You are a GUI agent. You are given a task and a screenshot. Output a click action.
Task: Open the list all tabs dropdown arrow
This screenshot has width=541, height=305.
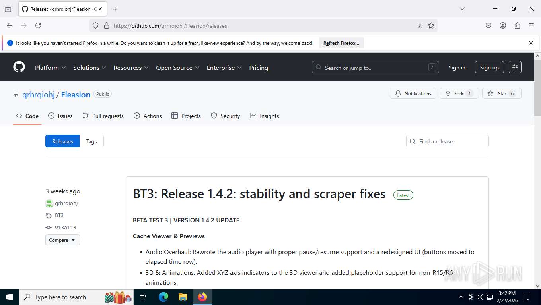point(462,9)
